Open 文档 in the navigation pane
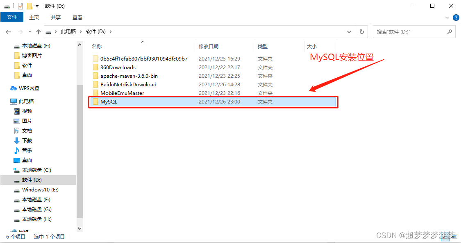Image resolution: width=461 pixels, height=243 pixels. [27, 130]
